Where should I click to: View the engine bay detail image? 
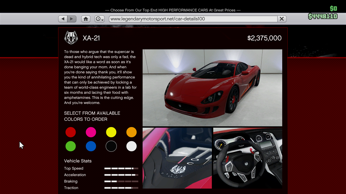point(177,158)
